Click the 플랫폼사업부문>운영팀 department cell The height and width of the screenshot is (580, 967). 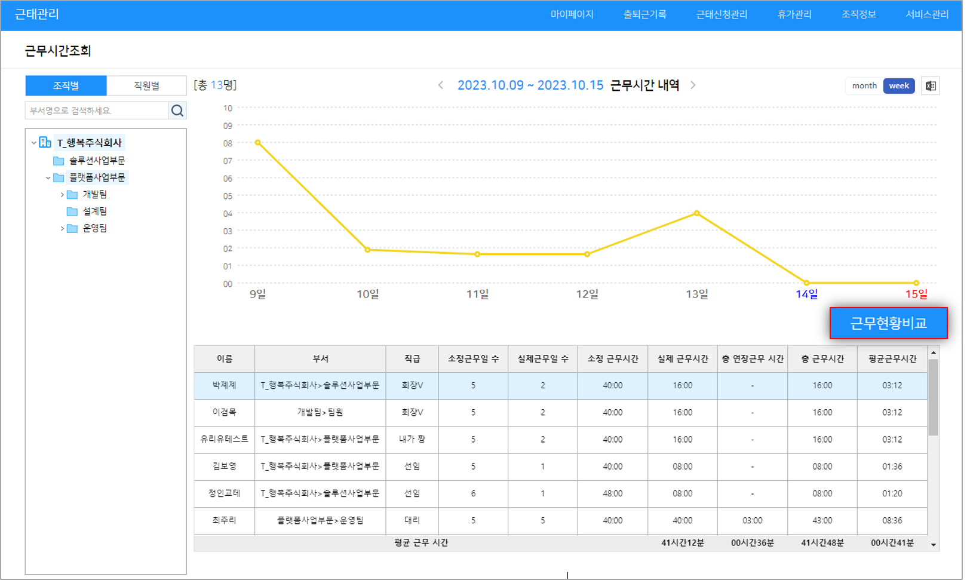point(320,521)
